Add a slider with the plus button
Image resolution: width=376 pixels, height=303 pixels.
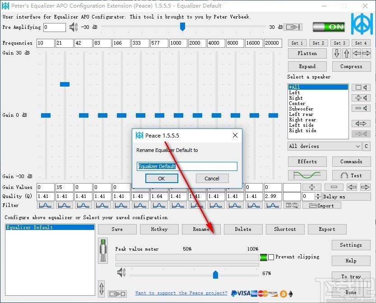[312, 187]
